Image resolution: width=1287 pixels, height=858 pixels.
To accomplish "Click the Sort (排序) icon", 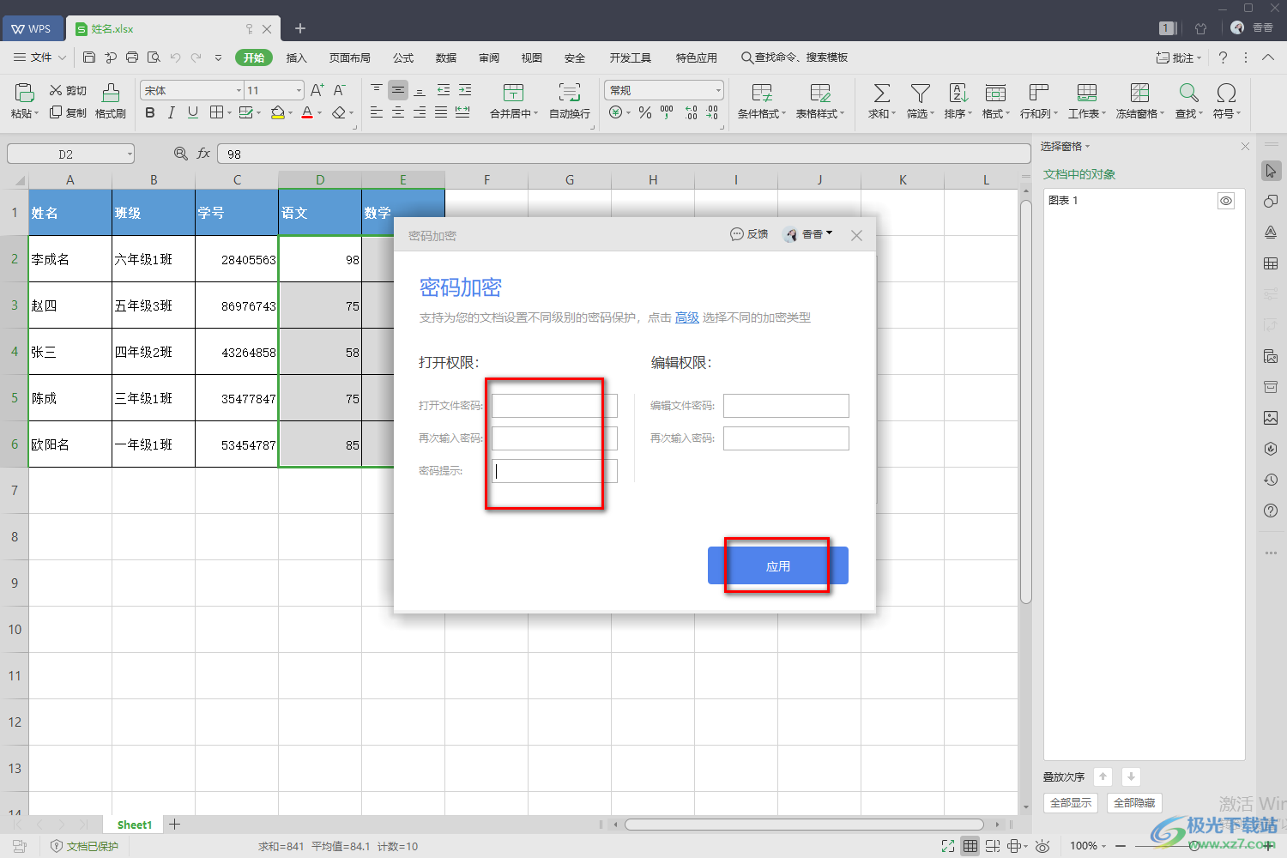I will click(x=958, y=93).
